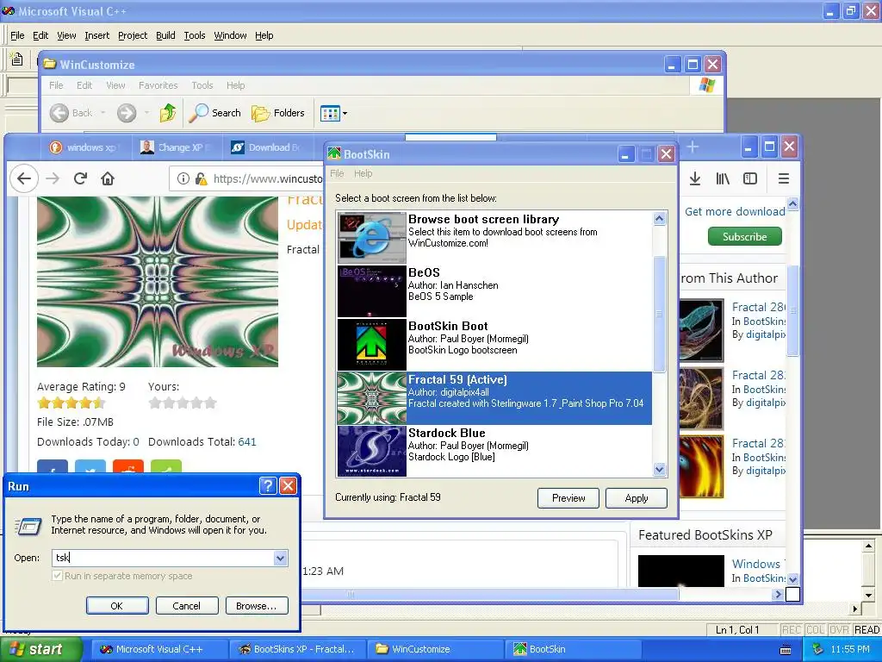Click 'Get more download' link on webpage
This screenshot has height=662, width=882.
tap(735, 212)
